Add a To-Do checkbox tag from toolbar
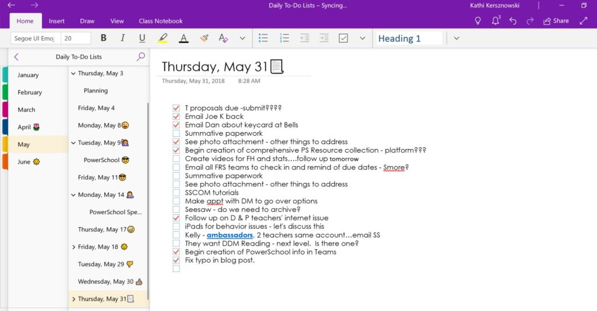Image resolution: width=597 pixels, height=311 pixels. coord(343,38)
